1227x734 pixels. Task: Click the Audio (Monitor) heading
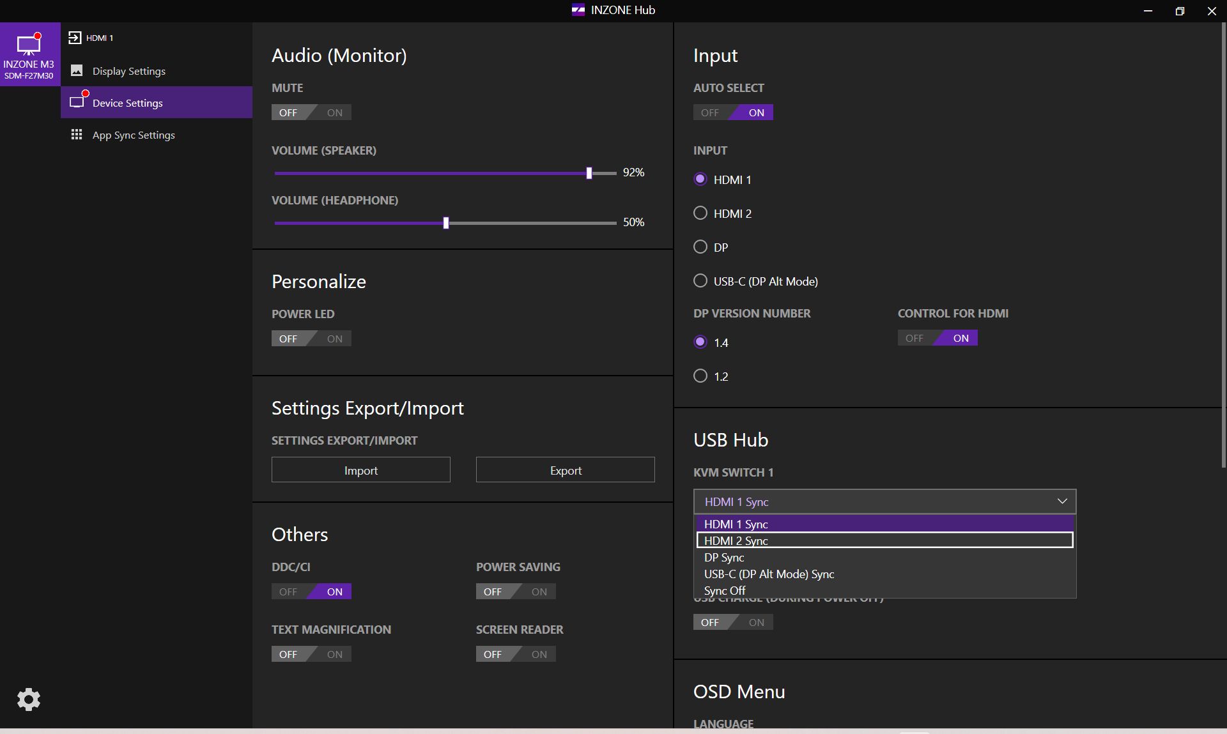[x=339, y=56]
